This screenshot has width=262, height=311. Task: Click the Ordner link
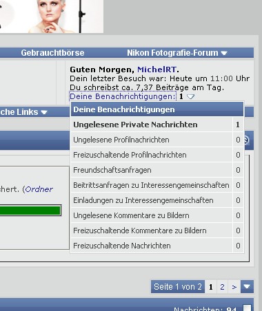coord(39,189)
